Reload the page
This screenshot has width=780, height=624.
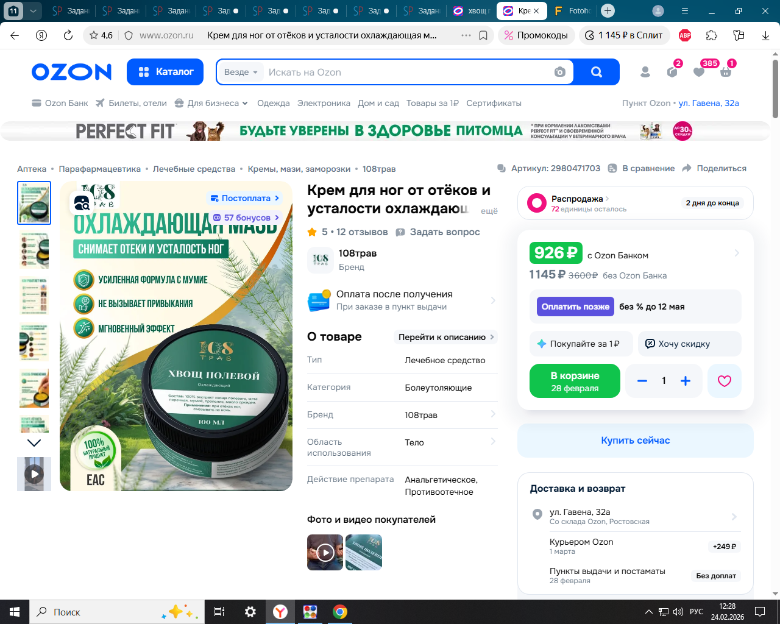coord(68,35)
